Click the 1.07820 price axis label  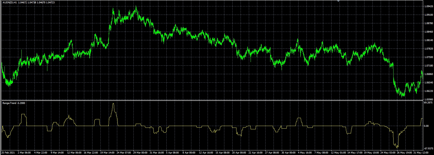429,49
